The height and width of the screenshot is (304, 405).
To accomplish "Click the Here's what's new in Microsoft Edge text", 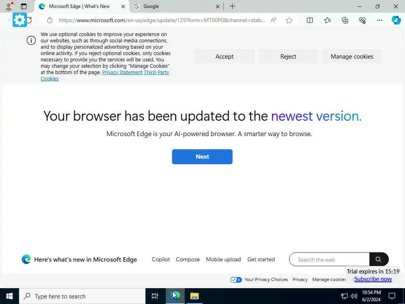I will 85,259.
